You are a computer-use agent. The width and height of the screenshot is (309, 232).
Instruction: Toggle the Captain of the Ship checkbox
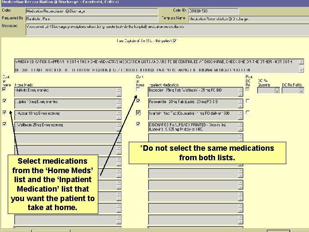(x=175, y=41)
